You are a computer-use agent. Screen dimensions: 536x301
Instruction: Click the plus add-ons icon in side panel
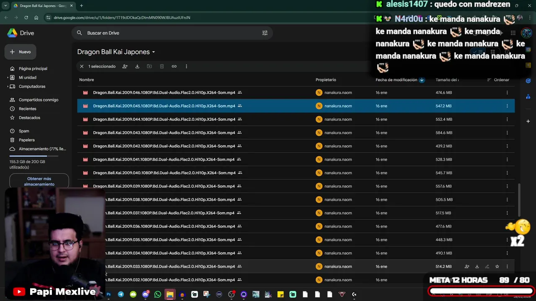pos(528,121)
